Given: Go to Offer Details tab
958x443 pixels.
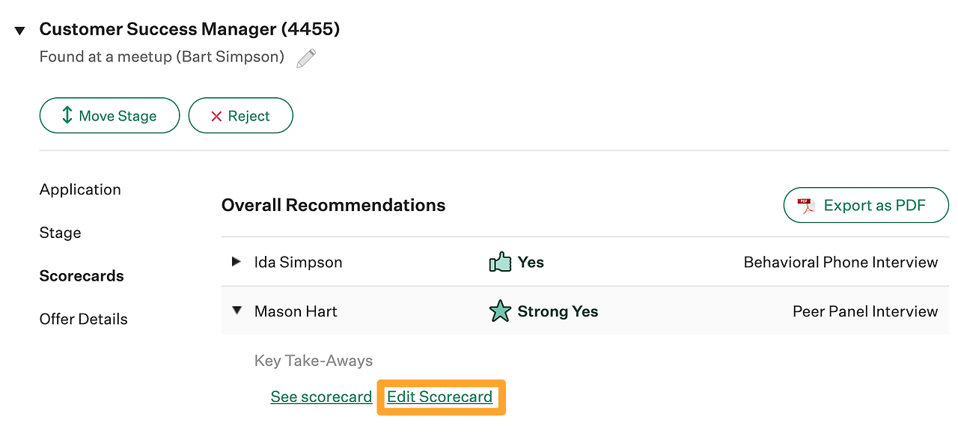Looking at the screenshot, I should pyautogui.click(x=84, y=319).
